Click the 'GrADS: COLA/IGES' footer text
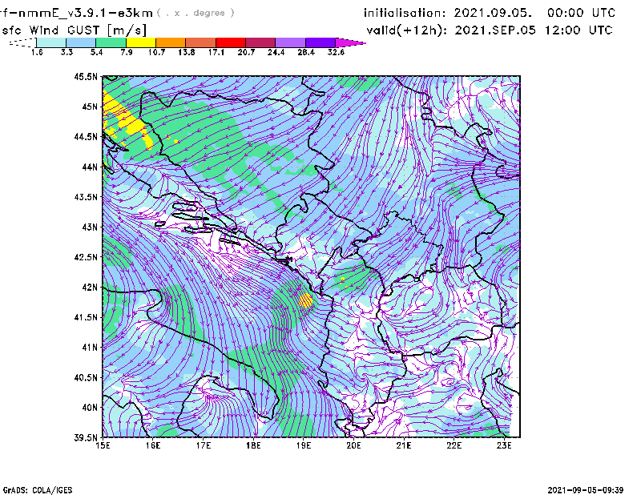Screen dimensions: 641x495 [x=38, y=490]
